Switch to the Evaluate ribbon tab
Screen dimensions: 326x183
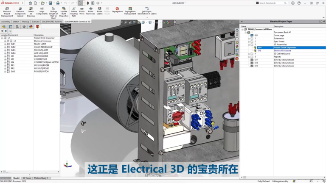tap(36, 22)
